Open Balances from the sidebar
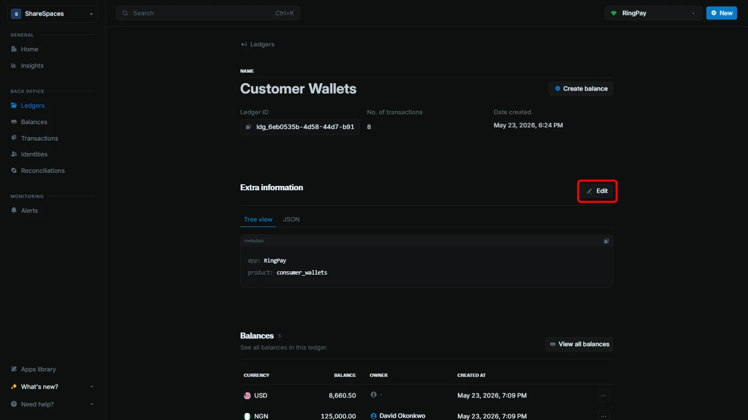748x420 pixels. [34, 122]
